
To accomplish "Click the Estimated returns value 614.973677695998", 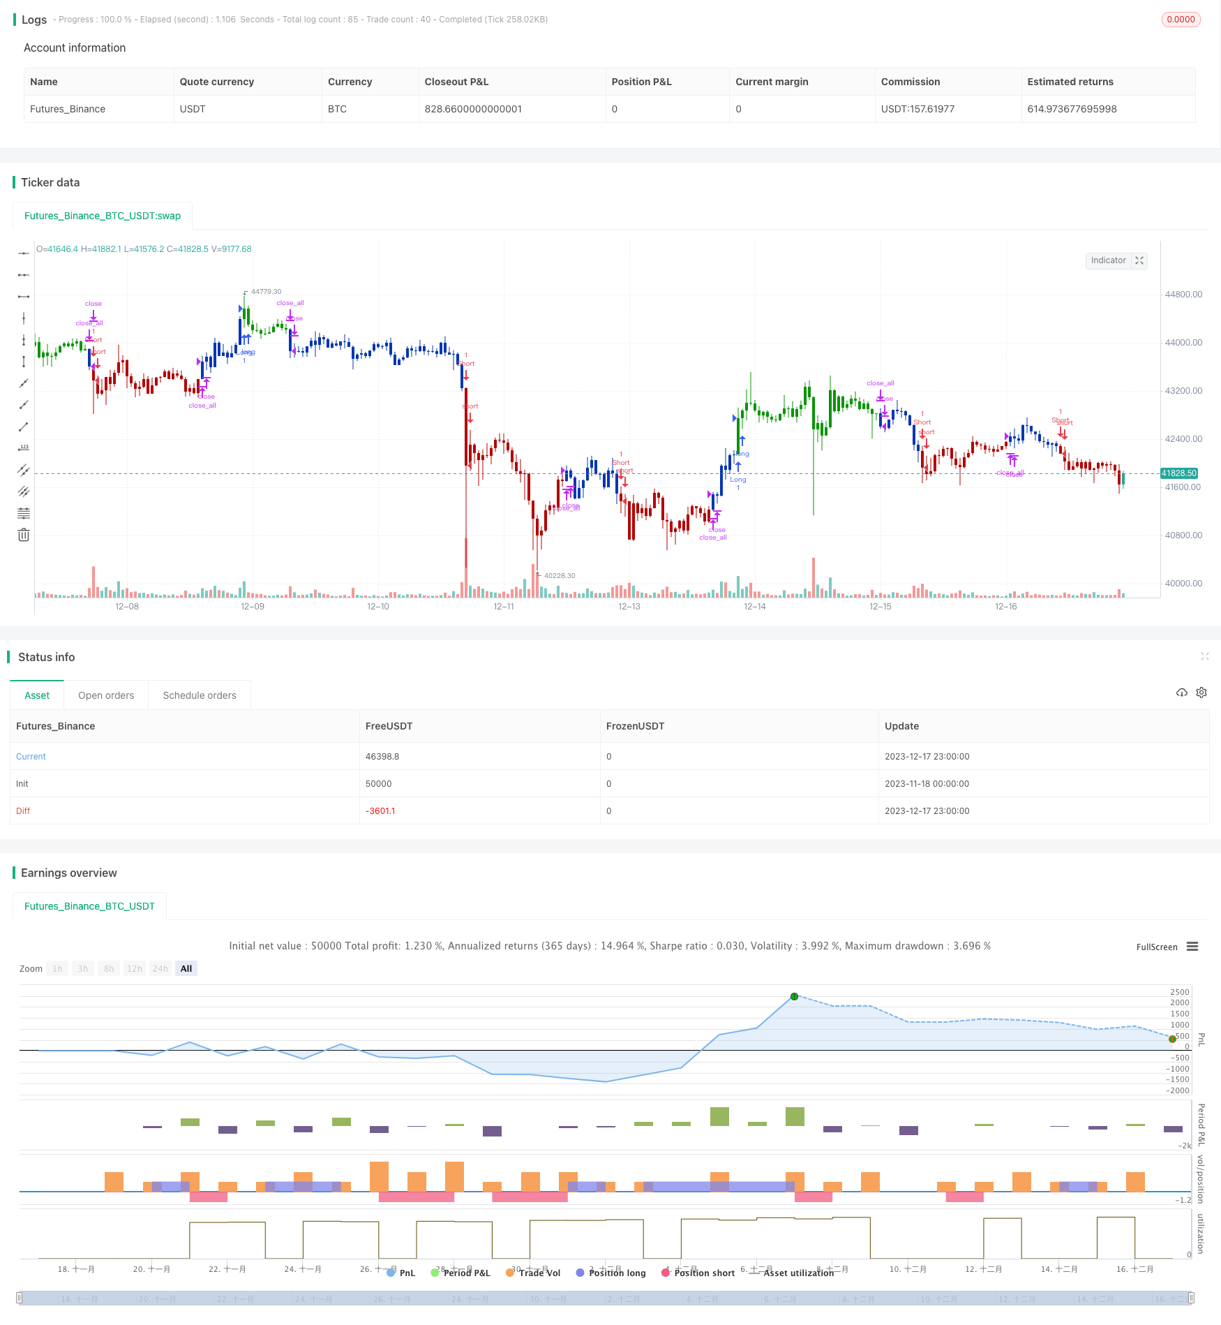I will [x=1072, y=109].
